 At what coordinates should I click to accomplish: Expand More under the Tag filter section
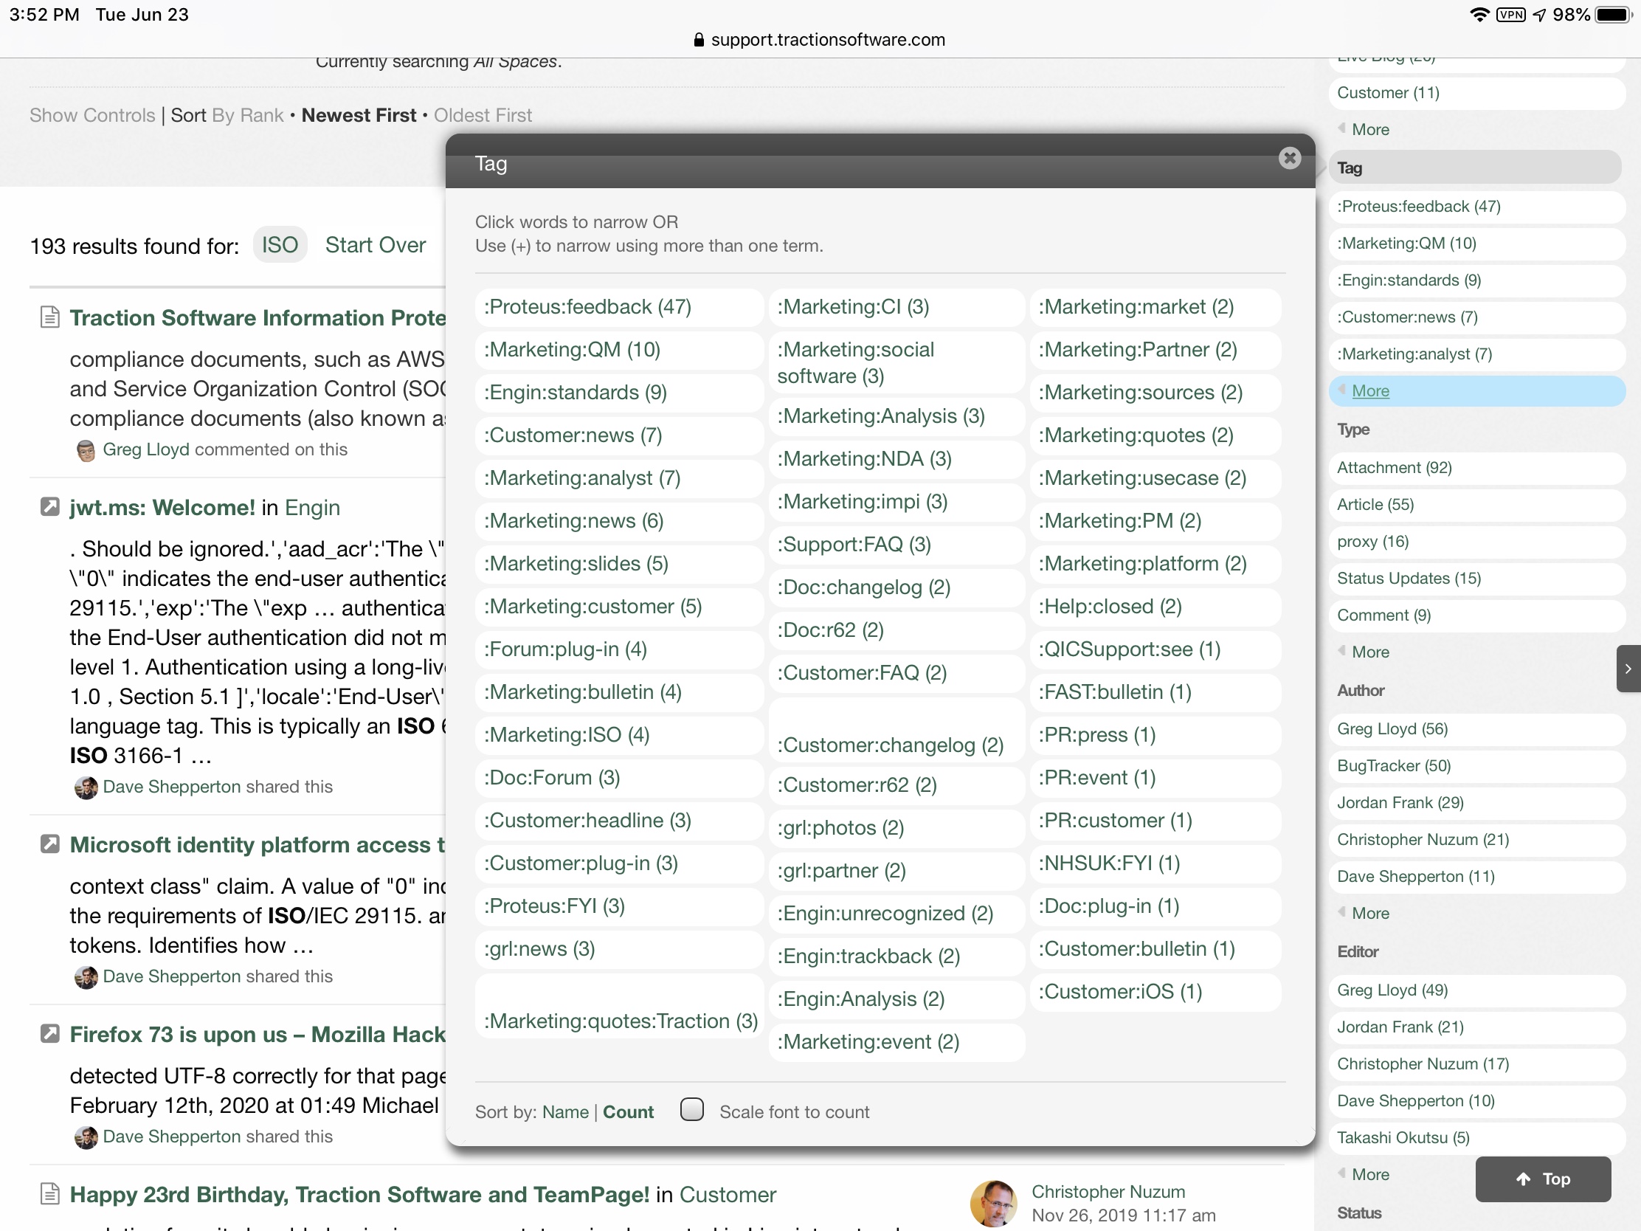(x=1369, y=391)
